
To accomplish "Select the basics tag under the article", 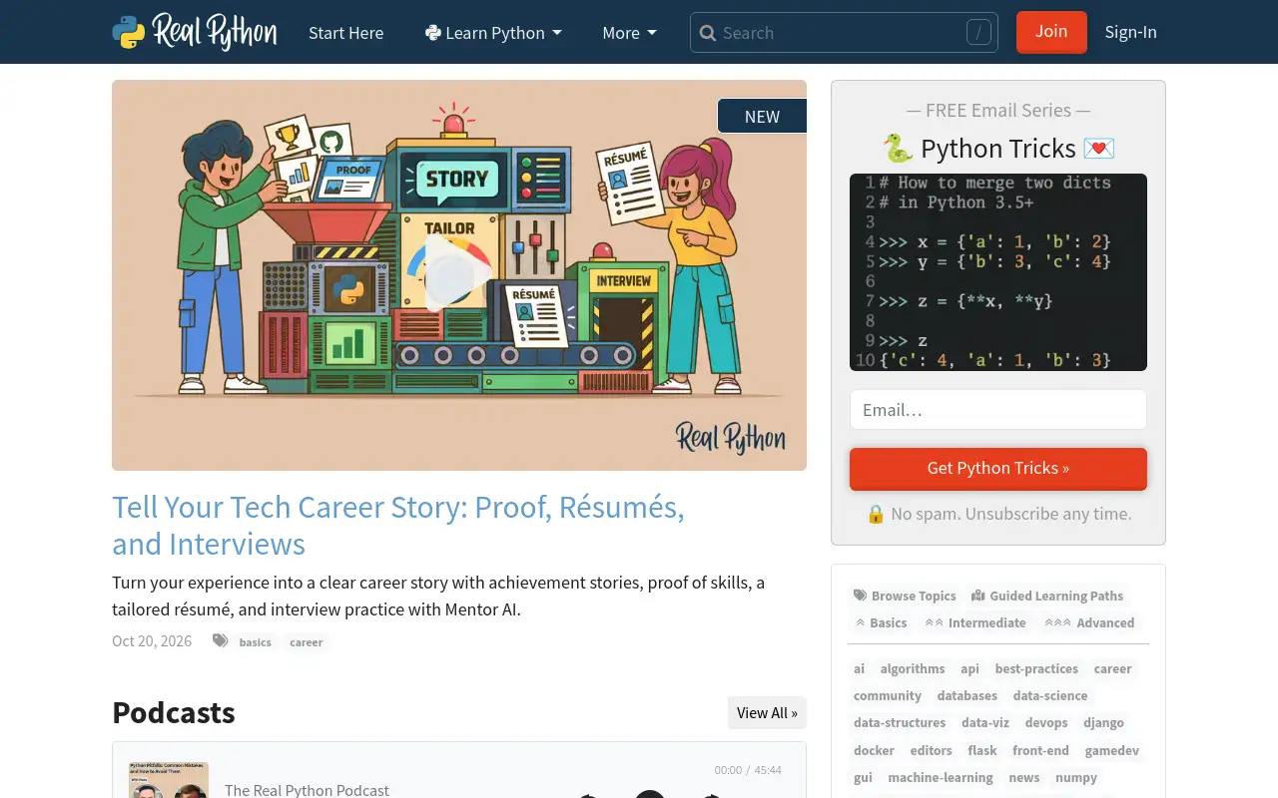I will click(256, 642).
